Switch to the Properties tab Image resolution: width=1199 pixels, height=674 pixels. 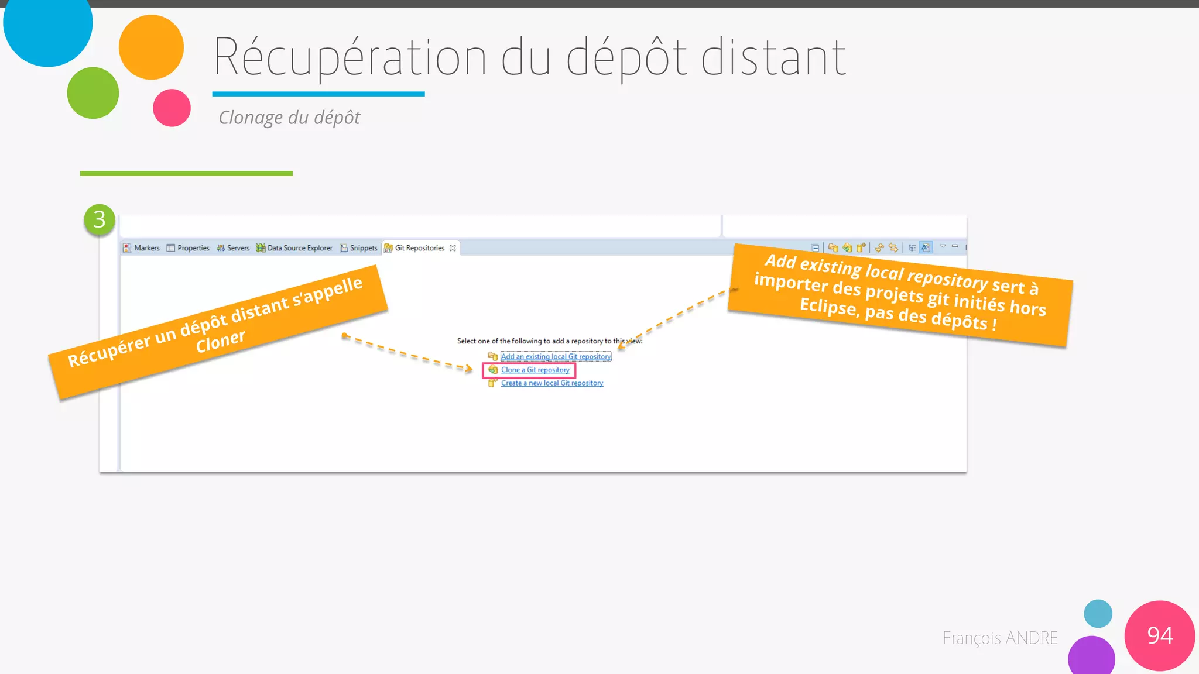188,248
